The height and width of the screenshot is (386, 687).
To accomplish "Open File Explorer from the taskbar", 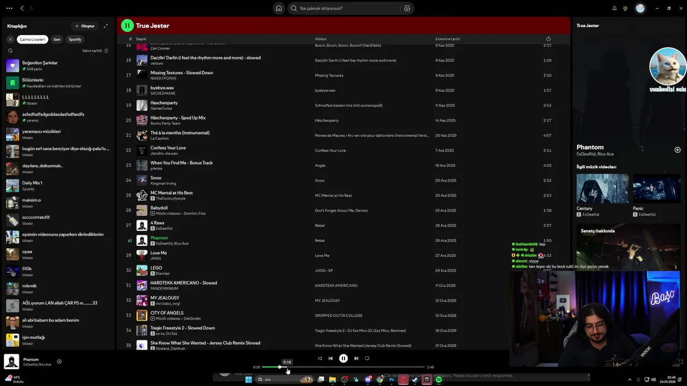I will (x=332, y=380).
